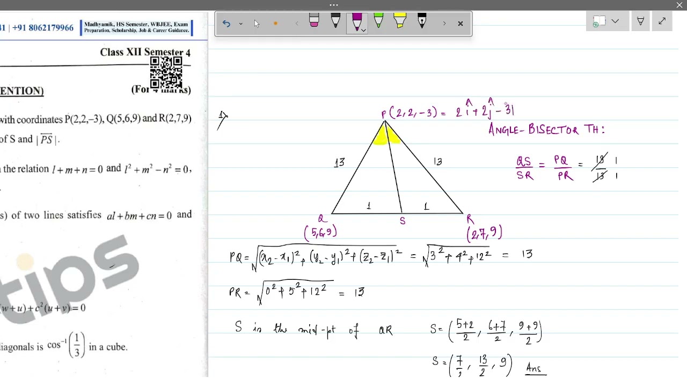
Task: Click the R (2,7,9) vertex label
Action: pyautogui.click(x=484, y=227)
